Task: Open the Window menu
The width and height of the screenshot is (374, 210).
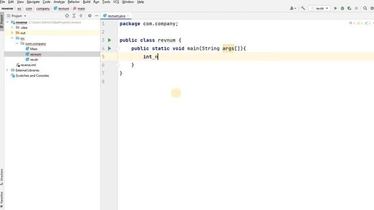Action: [x=128, y=2]
